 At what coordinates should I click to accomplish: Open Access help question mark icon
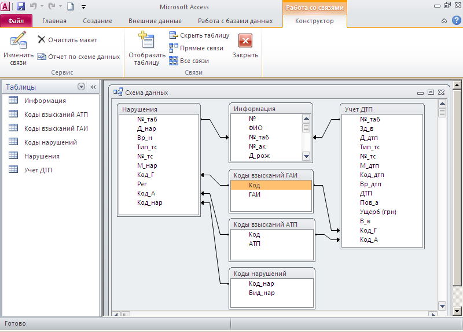pos(457,20)
